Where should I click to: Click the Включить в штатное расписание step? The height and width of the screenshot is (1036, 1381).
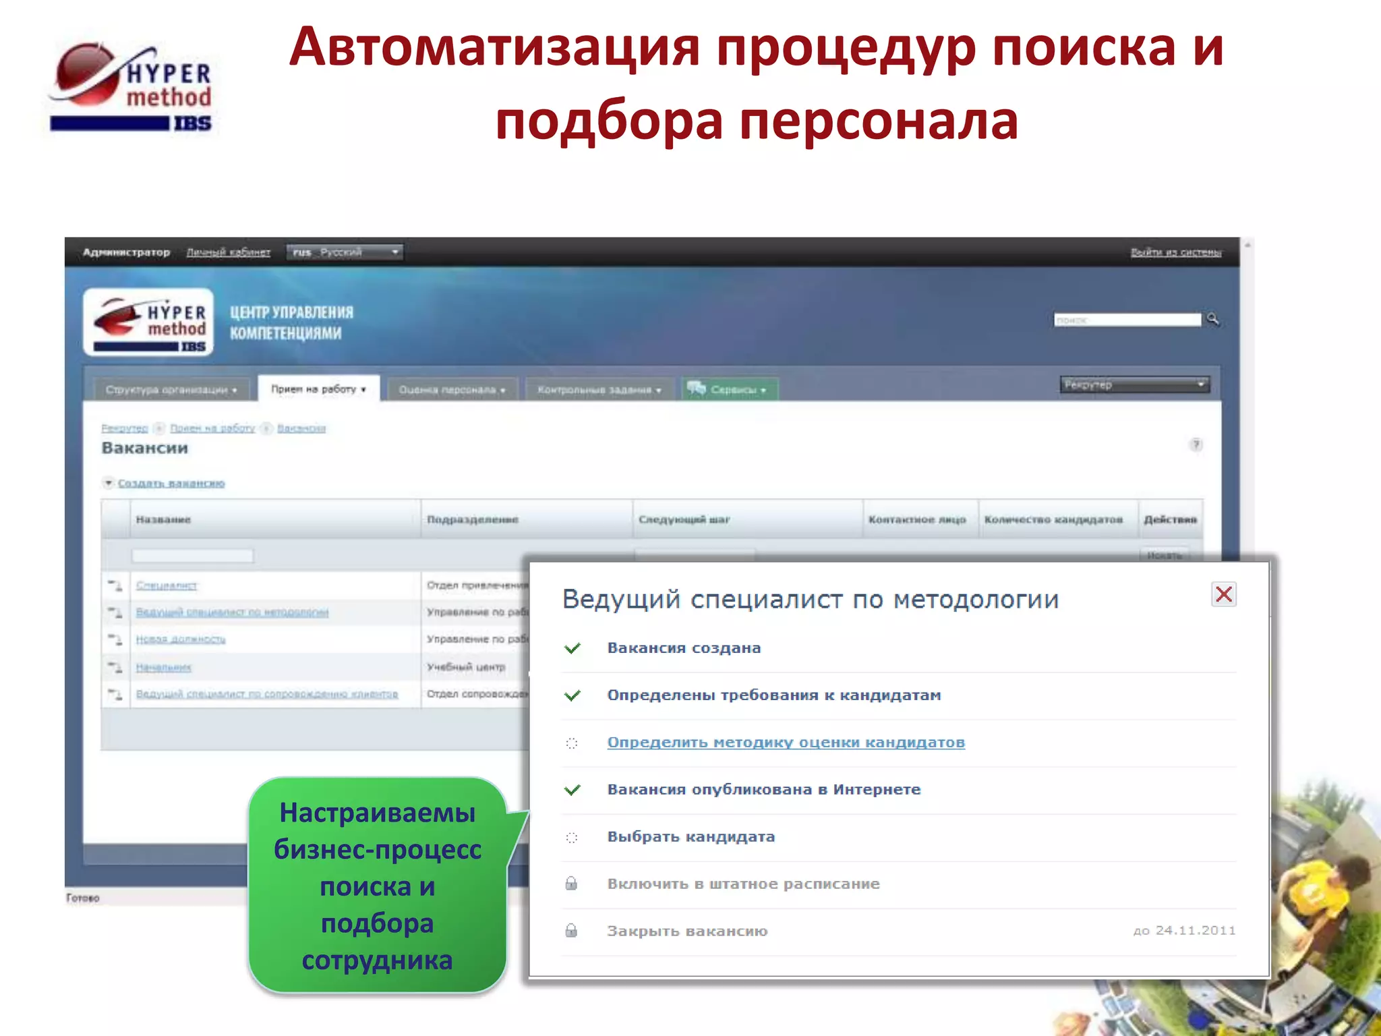pyautogui.click(x=743, y=884)
